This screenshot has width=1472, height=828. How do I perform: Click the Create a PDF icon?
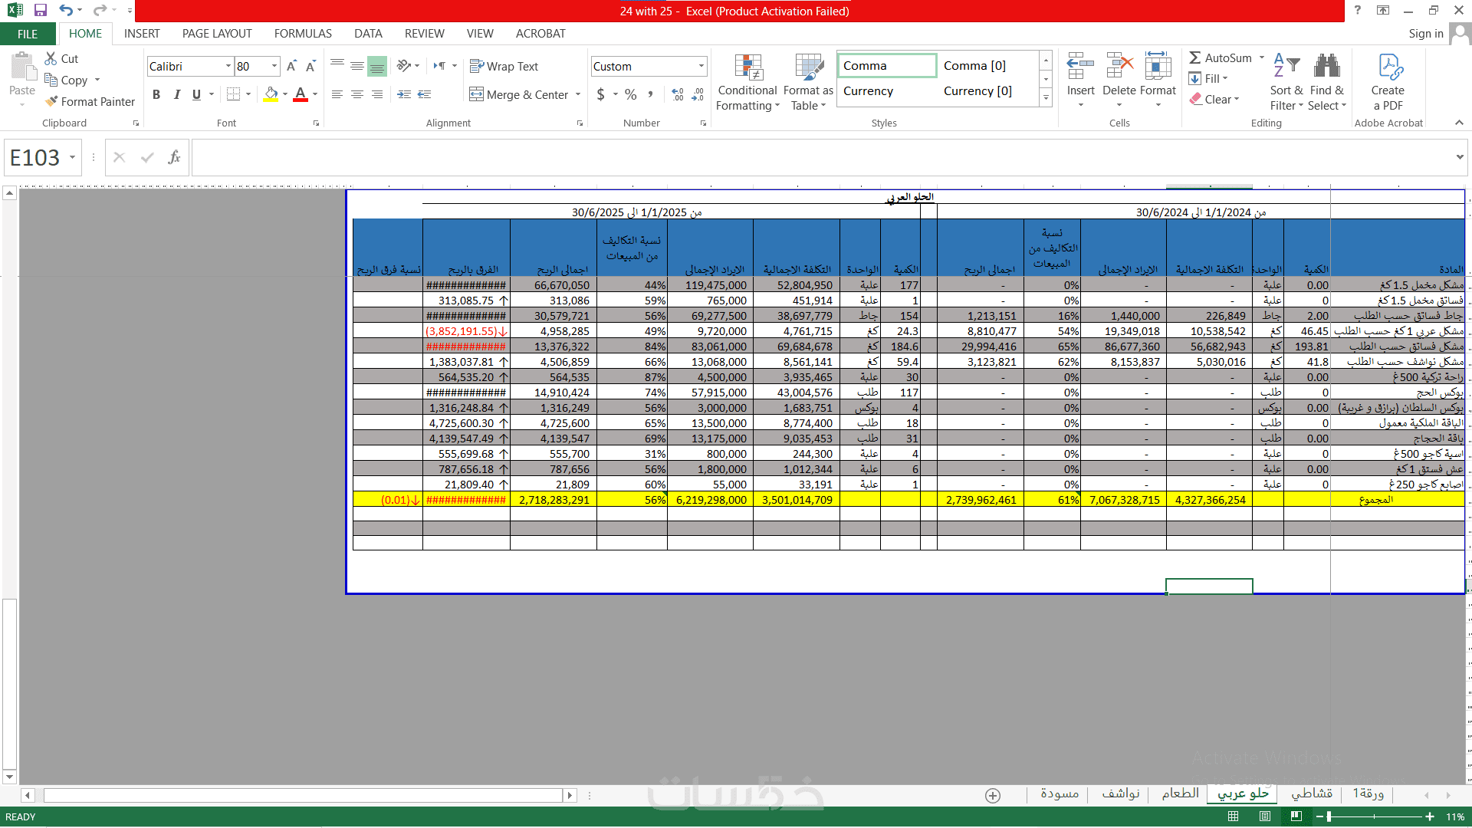[1388, 67]
